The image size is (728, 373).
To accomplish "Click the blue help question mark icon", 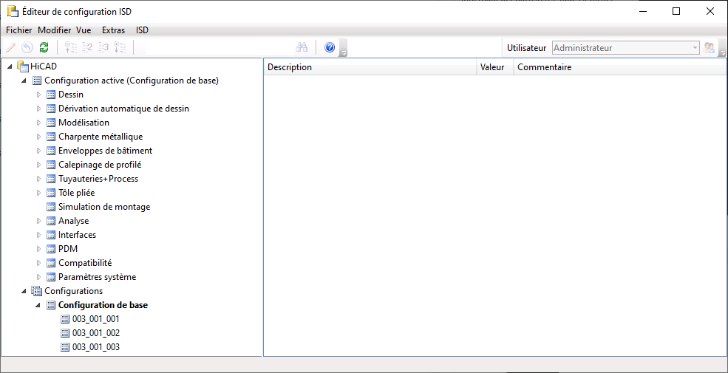I will [330, 47].
